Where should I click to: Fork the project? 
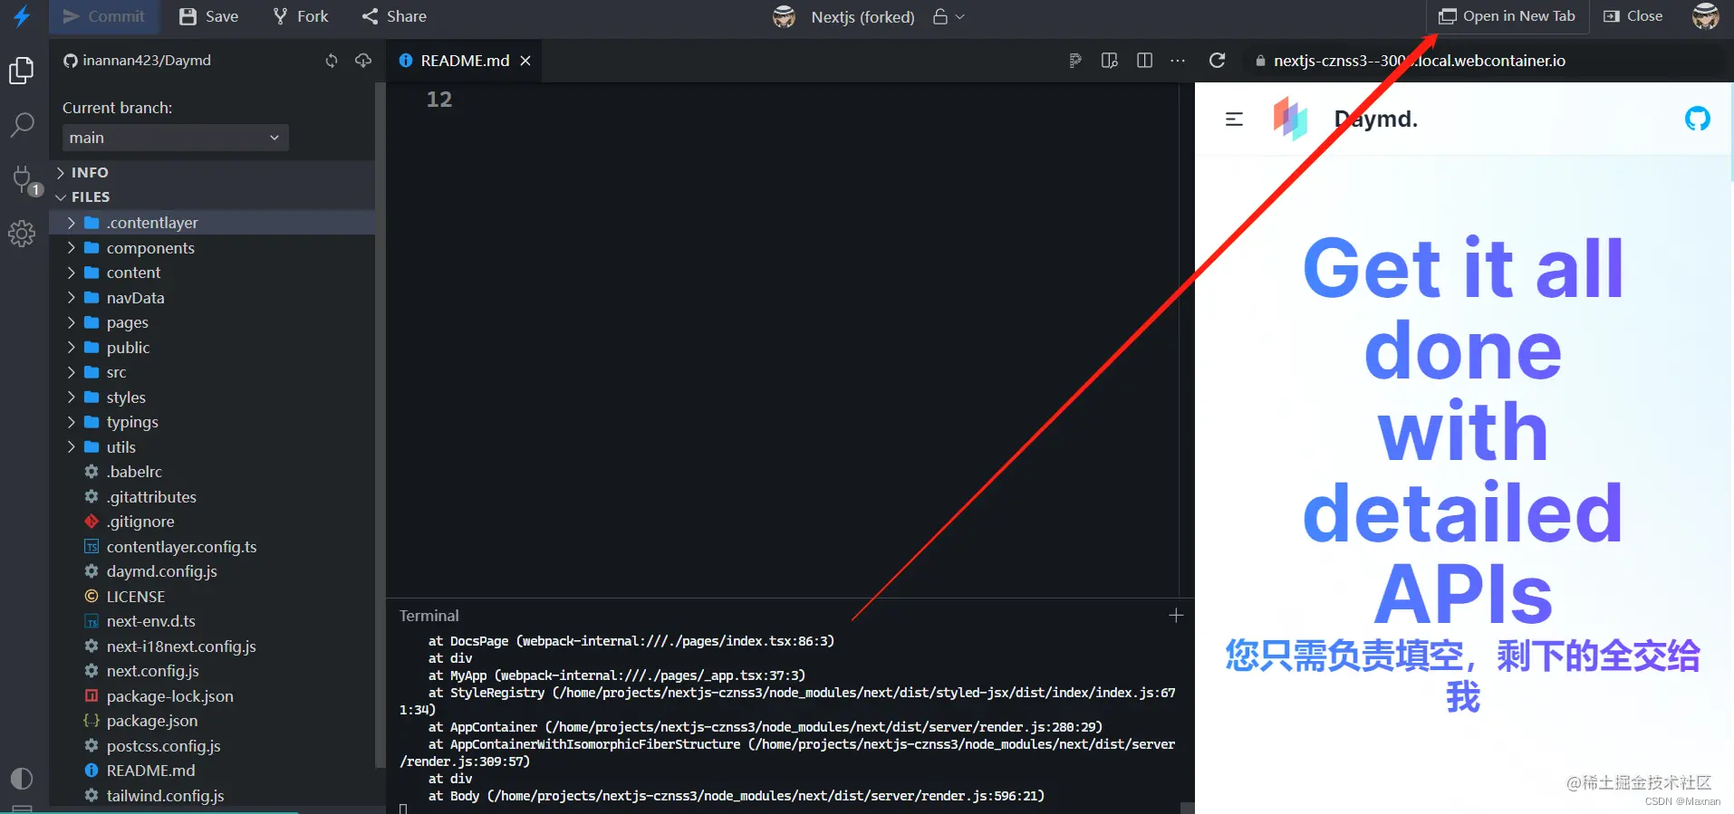pyautogui.click(x=301, y=16)
